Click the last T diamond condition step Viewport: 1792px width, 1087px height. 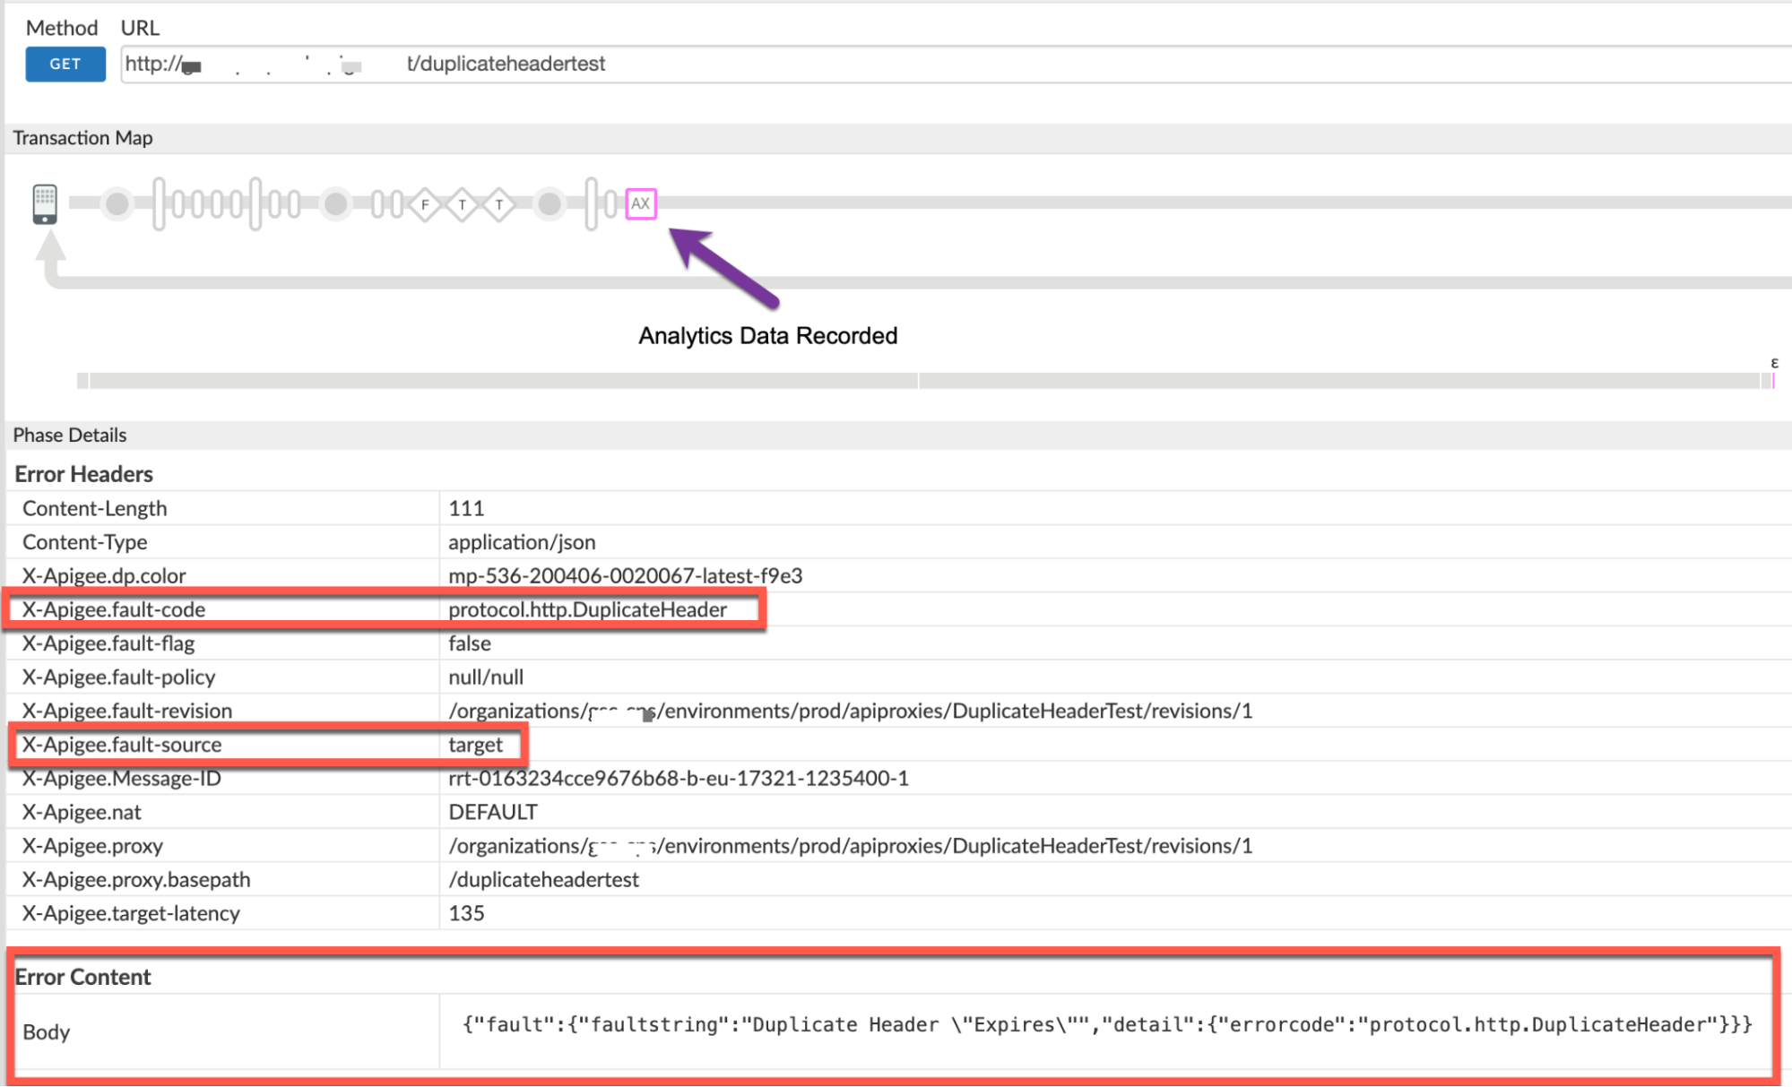(x=499, y=204)
